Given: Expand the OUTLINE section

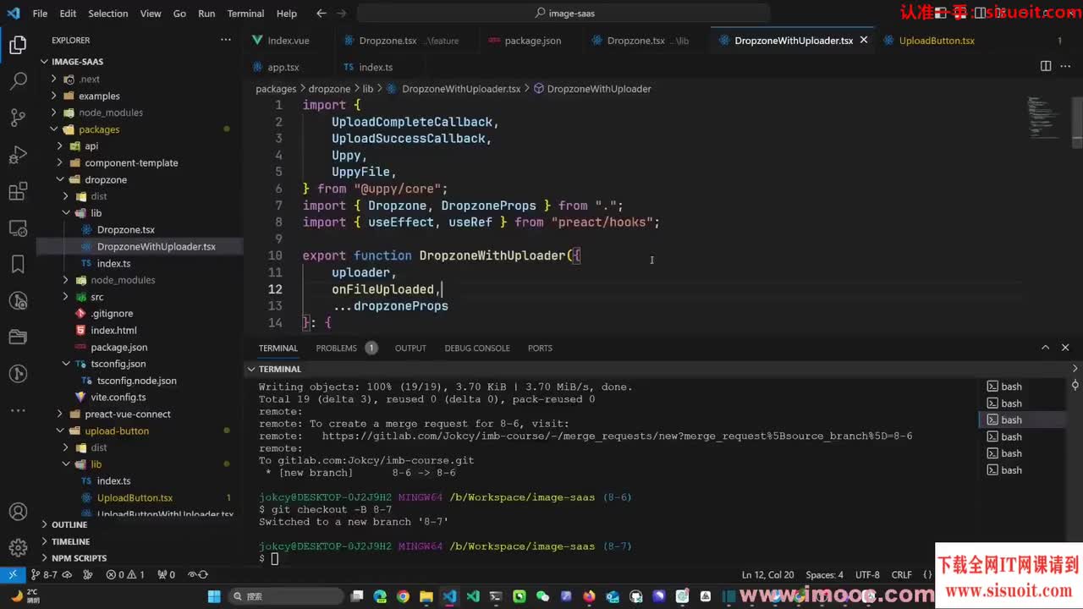Looking at the screenshot, I should coord(69,524).
